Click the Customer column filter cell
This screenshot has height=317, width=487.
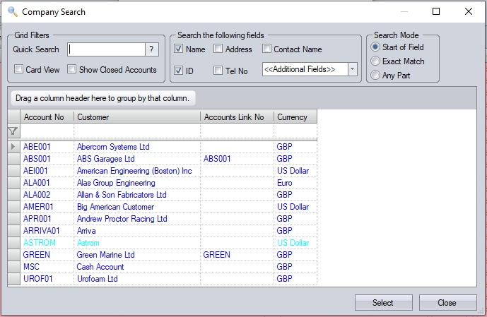(137, 131)
